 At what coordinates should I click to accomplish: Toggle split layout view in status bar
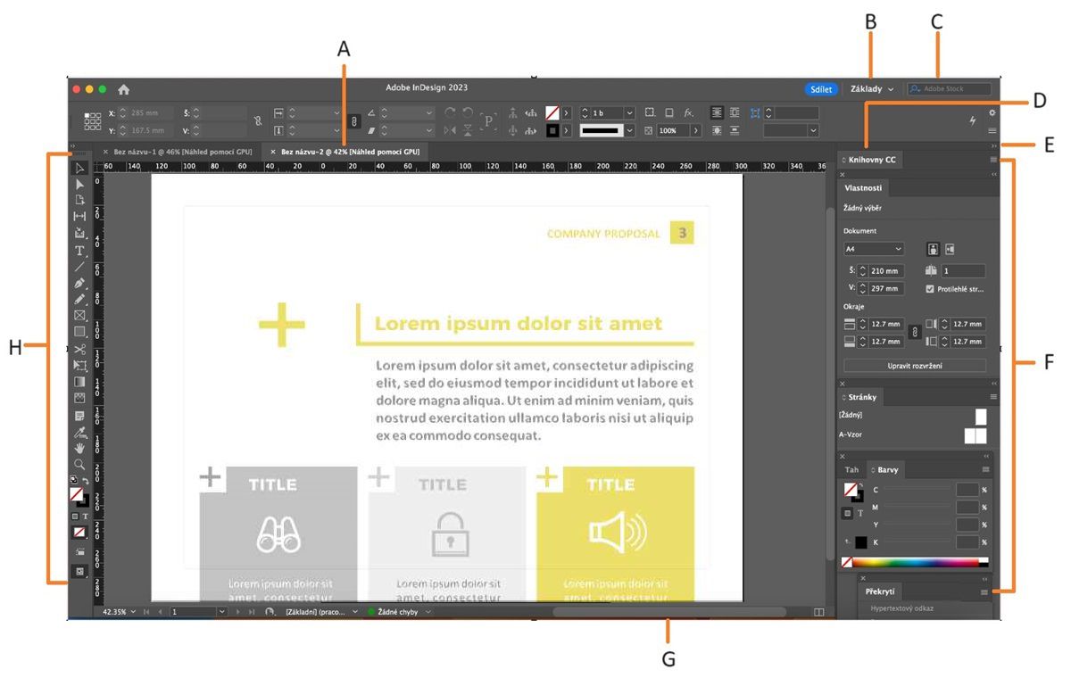click(x=819, y=613)
